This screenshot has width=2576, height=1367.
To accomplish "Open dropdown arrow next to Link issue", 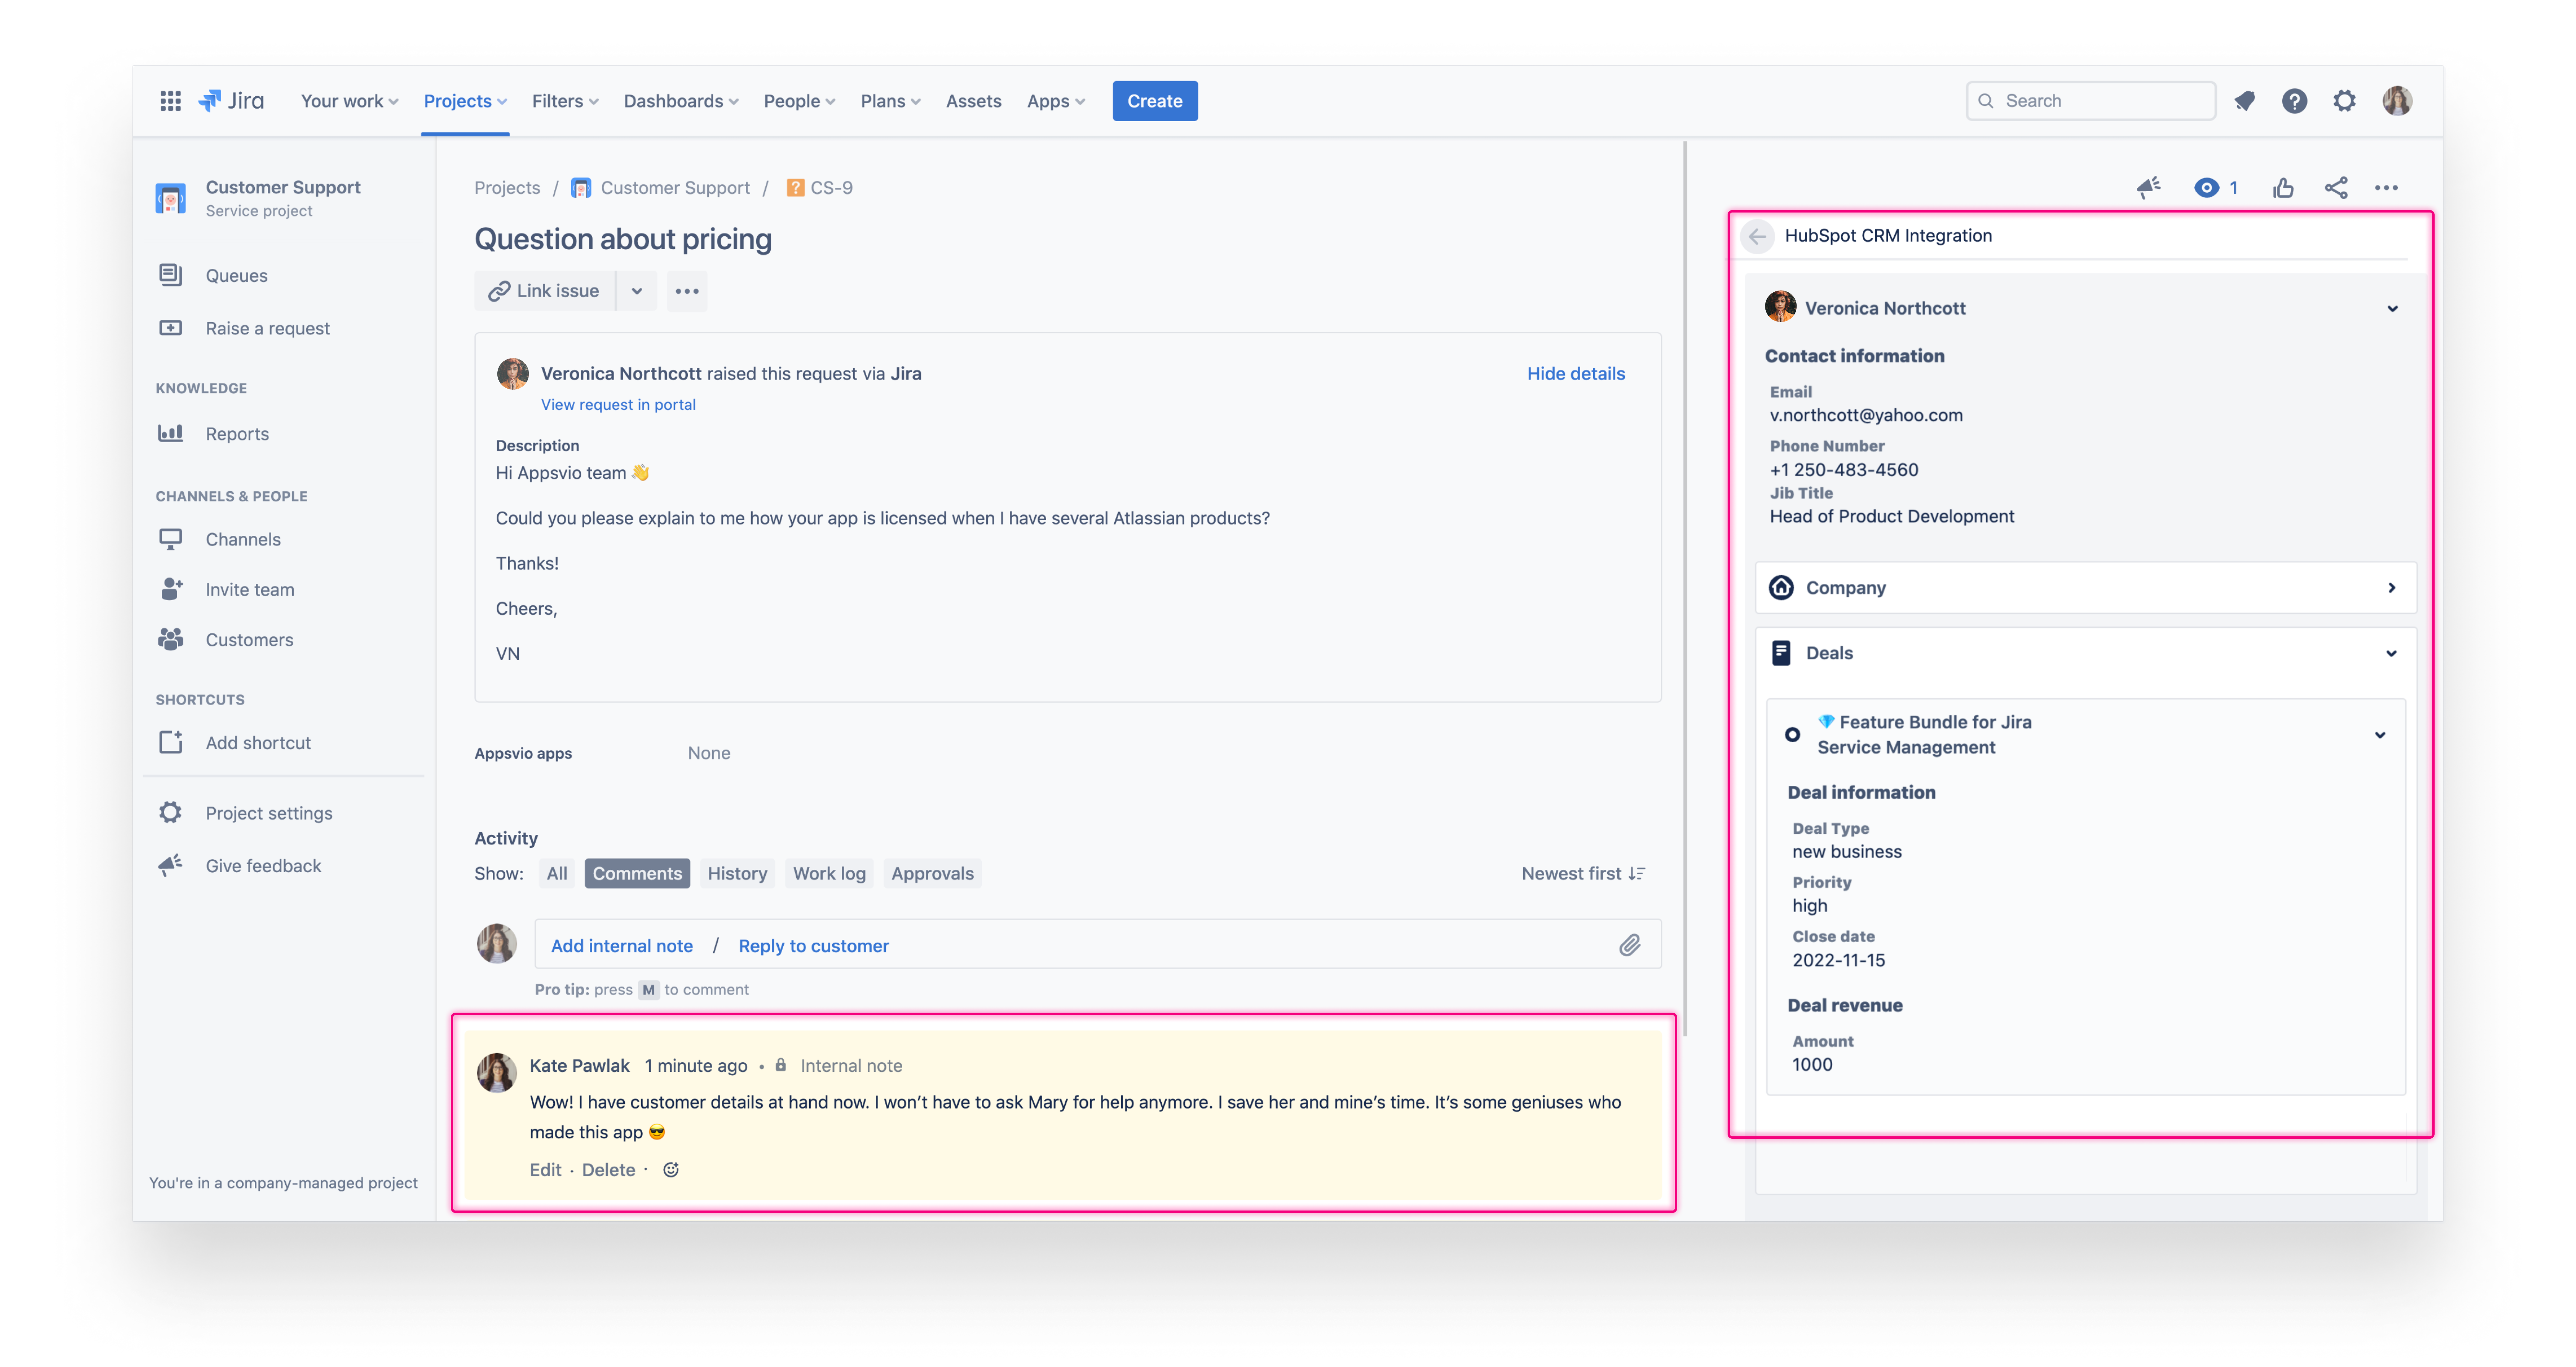I will click(x=637, y=291).
